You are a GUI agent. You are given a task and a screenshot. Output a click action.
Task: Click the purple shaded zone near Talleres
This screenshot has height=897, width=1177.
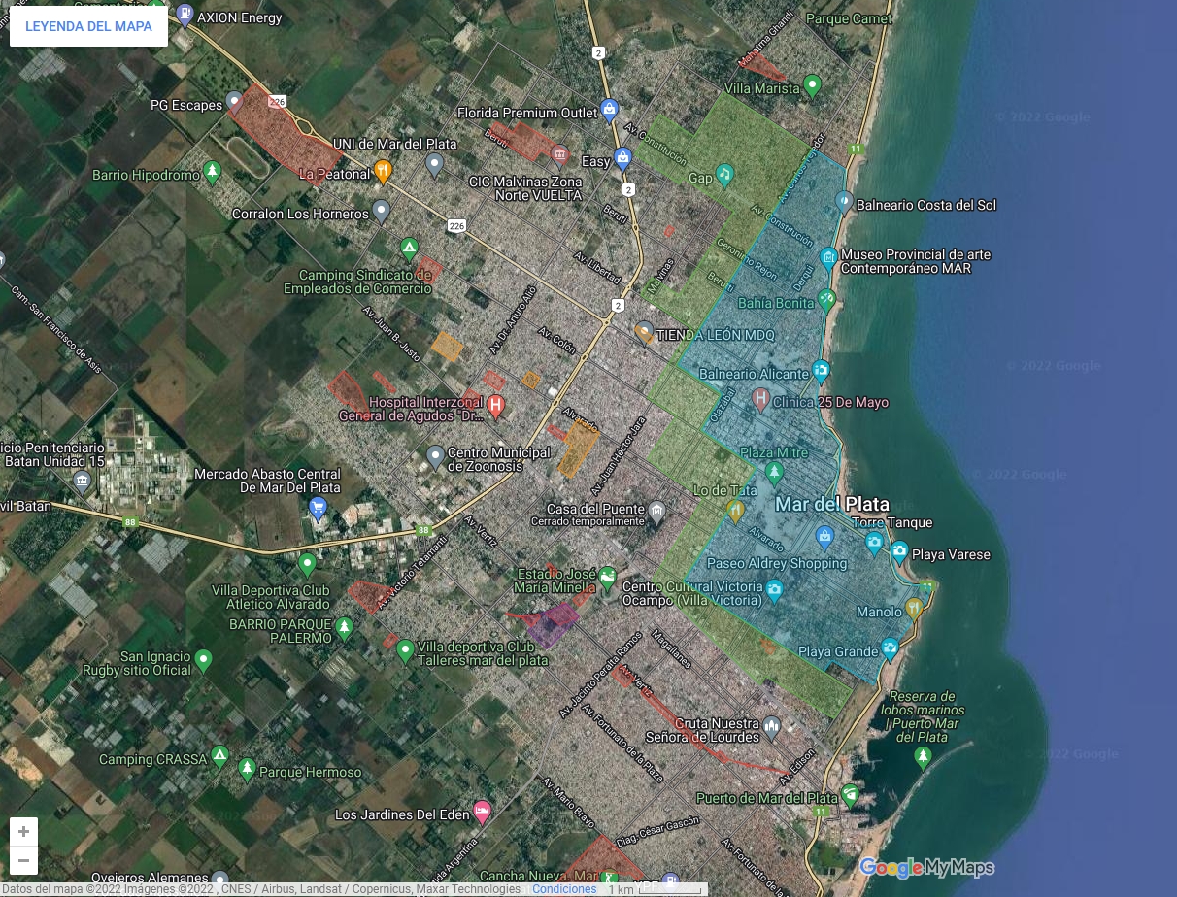click(x=552, y=623)
